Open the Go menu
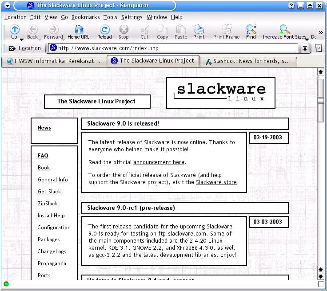The height and width of the screenshot is (291, 327). click(x=64, y=17)
